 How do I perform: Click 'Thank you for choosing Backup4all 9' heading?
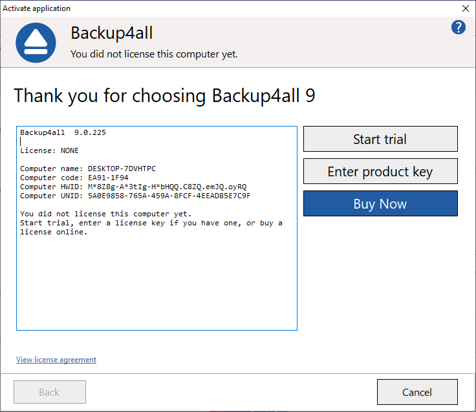[x=164, y=96]
